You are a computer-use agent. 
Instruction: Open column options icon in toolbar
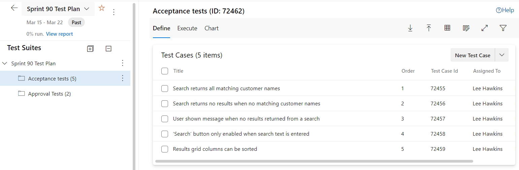point(466,28)
